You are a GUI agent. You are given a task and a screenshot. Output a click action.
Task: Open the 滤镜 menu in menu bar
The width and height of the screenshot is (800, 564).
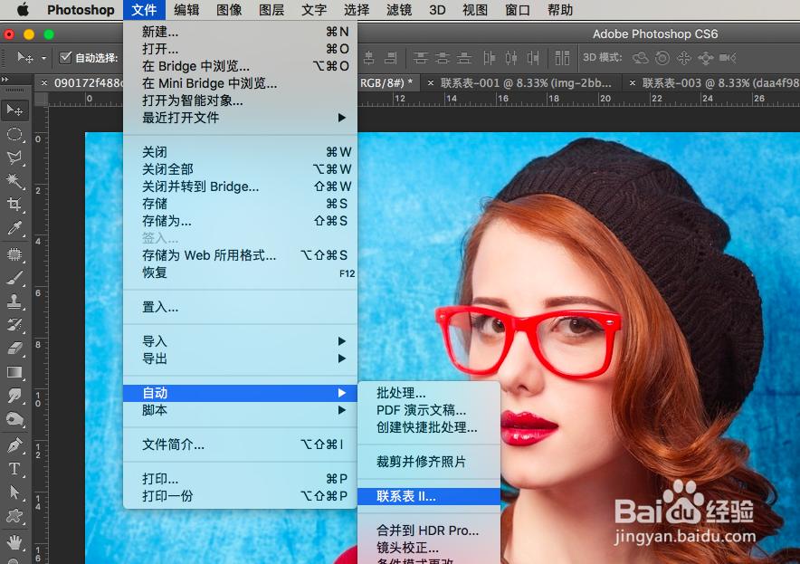pos(399,10)
